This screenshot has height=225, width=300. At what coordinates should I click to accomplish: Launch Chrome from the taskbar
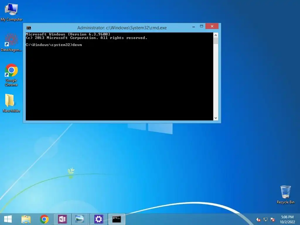pyautogui.click(x=44, y=219)
